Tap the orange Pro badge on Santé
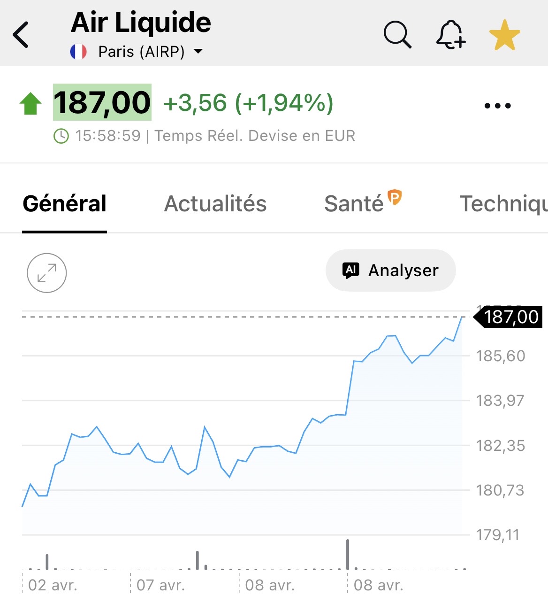Viewport: 548px width, 604px height. tap(395, 197)
